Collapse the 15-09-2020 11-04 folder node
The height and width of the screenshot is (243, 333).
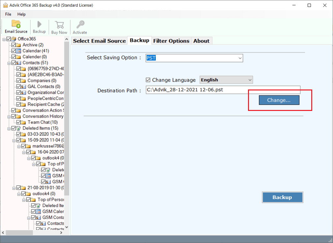[14, 141]
